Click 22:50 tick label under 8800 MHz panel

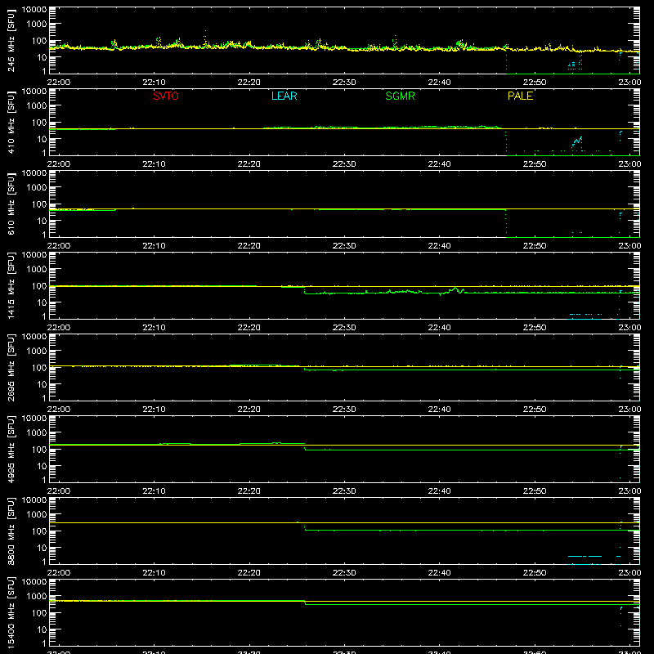pos(535,573)
